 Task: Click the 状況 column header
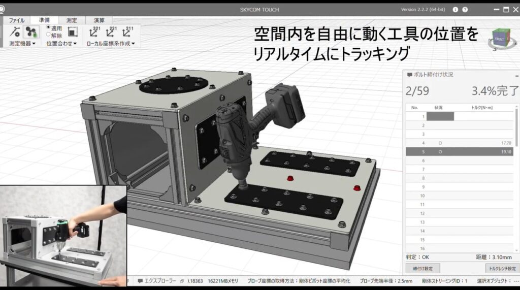(x=438, y=108)
